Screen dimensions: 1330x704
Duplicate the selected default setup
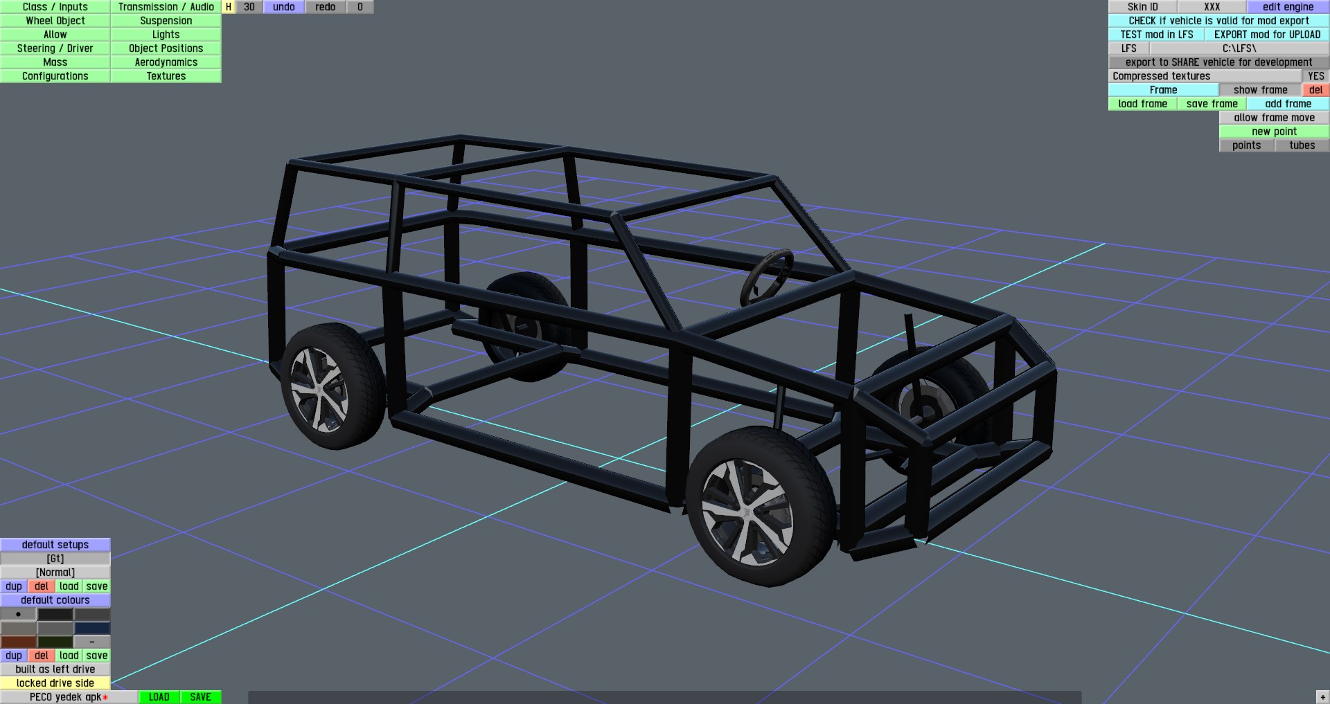(14, 586)
